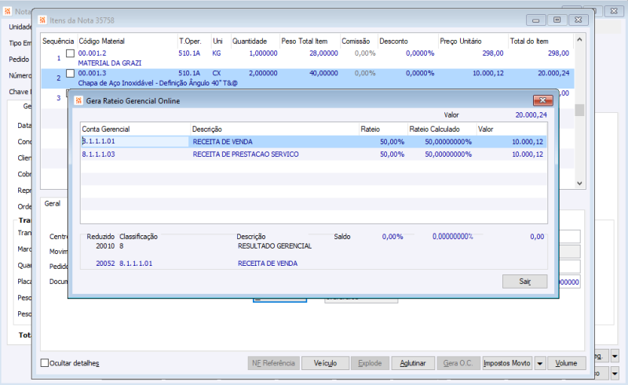Click the items grid scroll-down arrow
This screenshot has height=385, width=628.
coord(579,183)
